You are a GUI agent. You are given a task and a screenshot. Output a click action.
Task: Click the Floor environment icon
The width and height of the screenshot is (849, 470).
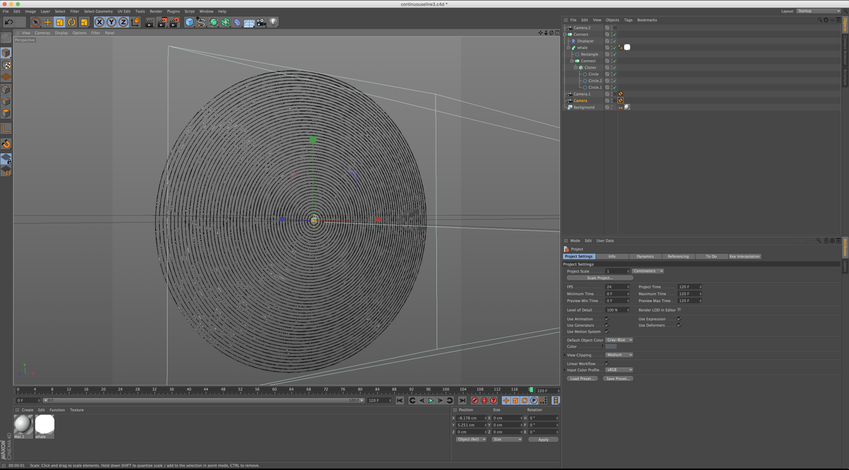click(249, 22)
